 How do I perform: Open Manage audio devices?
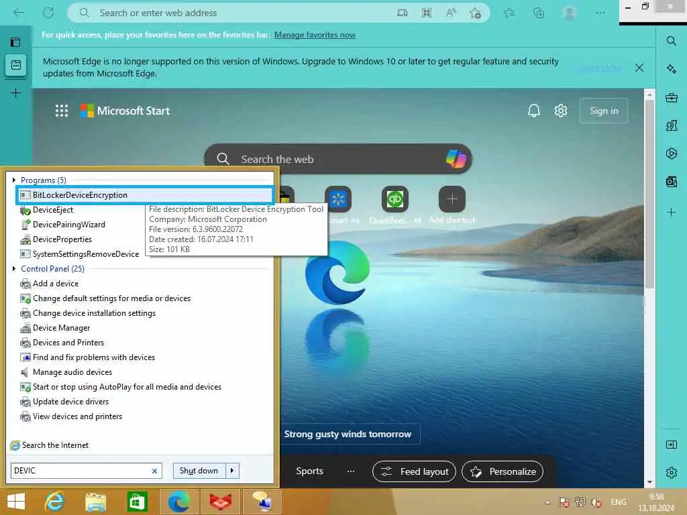pyautogui.click(x=72, y=372)
